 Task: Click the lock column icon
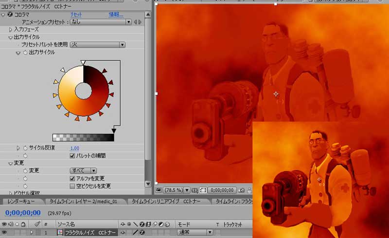point(23,224)
